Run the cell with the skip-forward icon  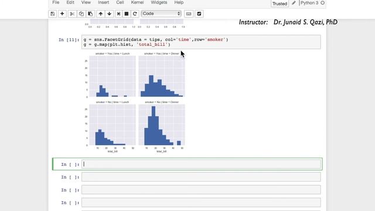click(x=118, y=14)
